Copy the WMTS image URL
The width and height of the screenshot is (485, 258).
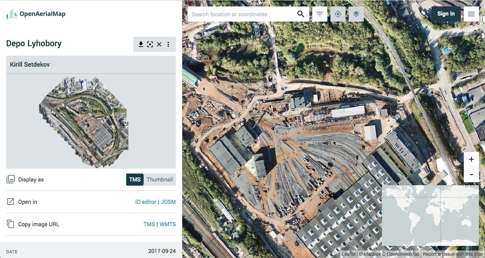(167, 224)
